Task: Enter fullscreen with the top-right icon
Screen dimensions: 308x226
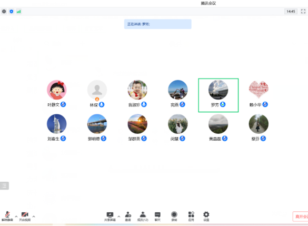Action: point(303,12)
